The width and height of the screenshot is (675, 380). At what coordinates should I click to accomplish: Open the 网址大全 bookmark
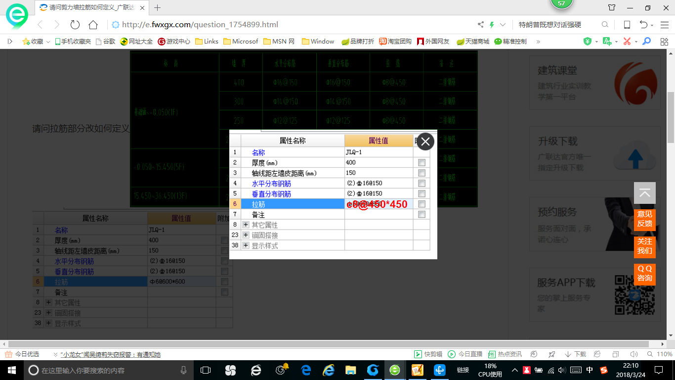(x=137, y=42)
